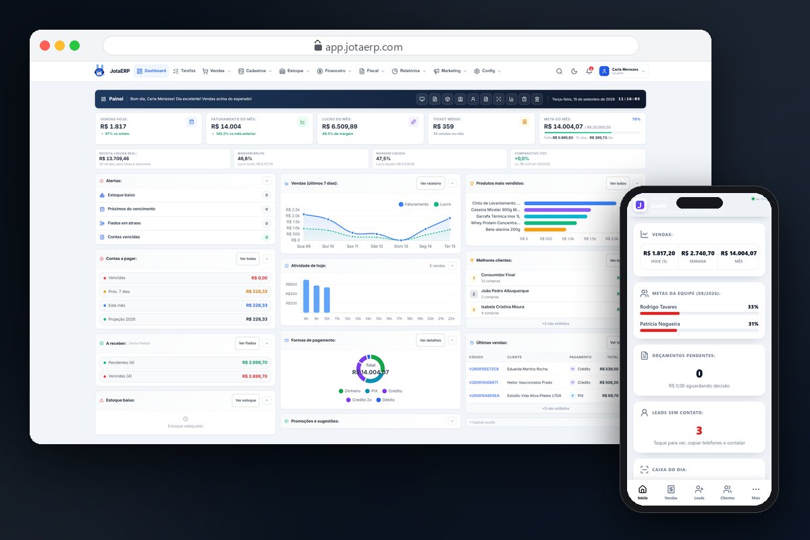
Task: Click the payment donut chart
Action: (x=370, y=369)
